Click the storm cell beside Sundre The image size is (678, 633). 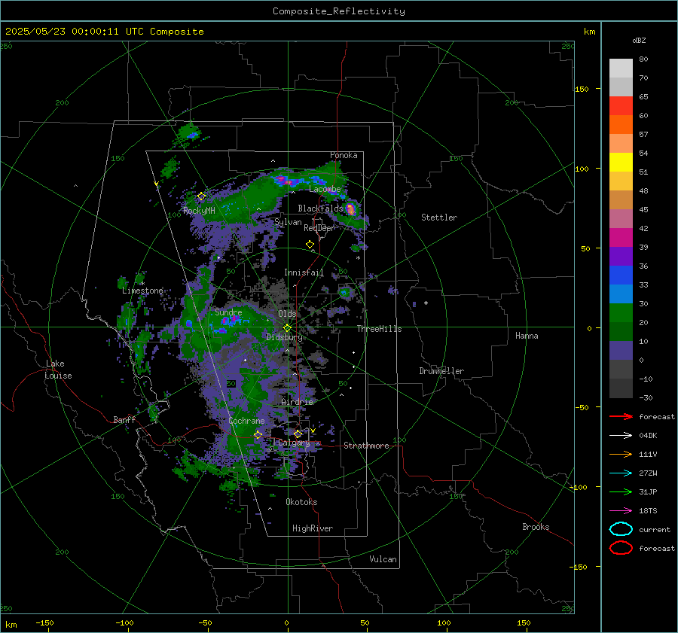pos(231,320)
